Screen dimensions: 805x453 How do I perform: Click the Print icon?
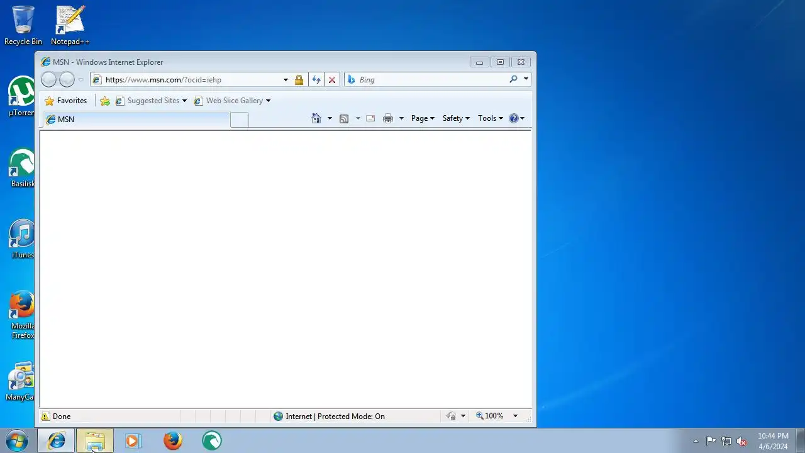coord(388,118)
